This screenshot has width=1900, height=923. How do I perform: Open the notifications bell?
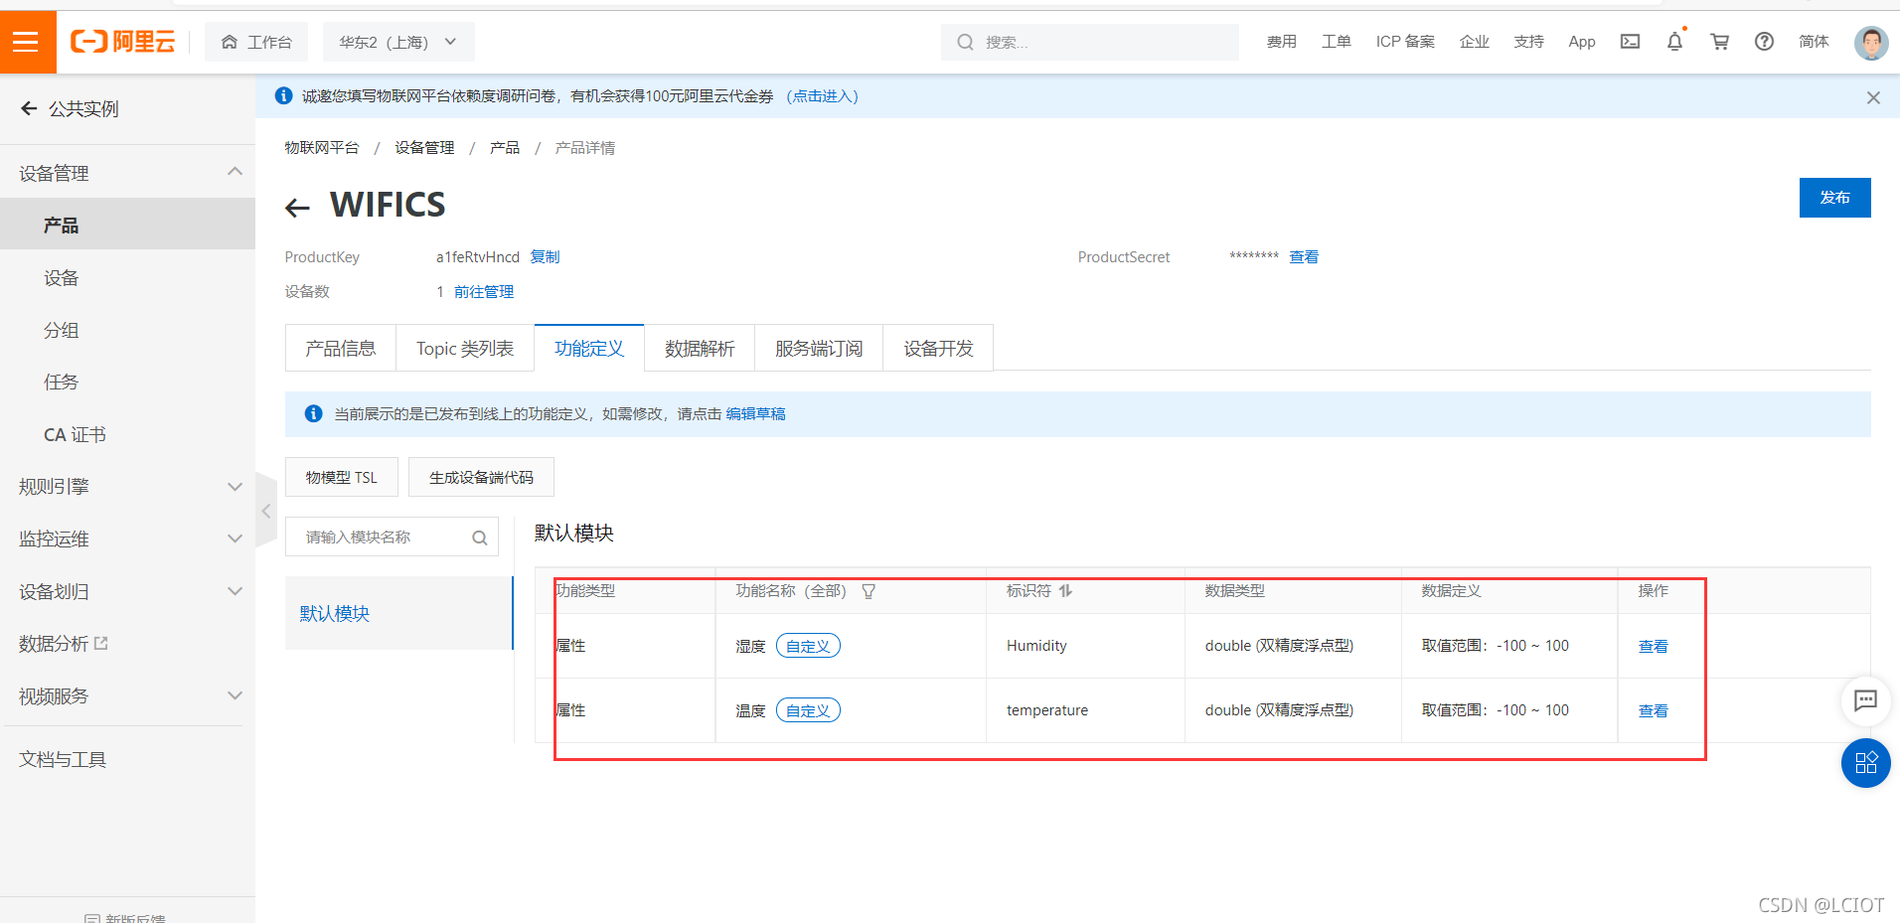click(x=1674, y=42)
